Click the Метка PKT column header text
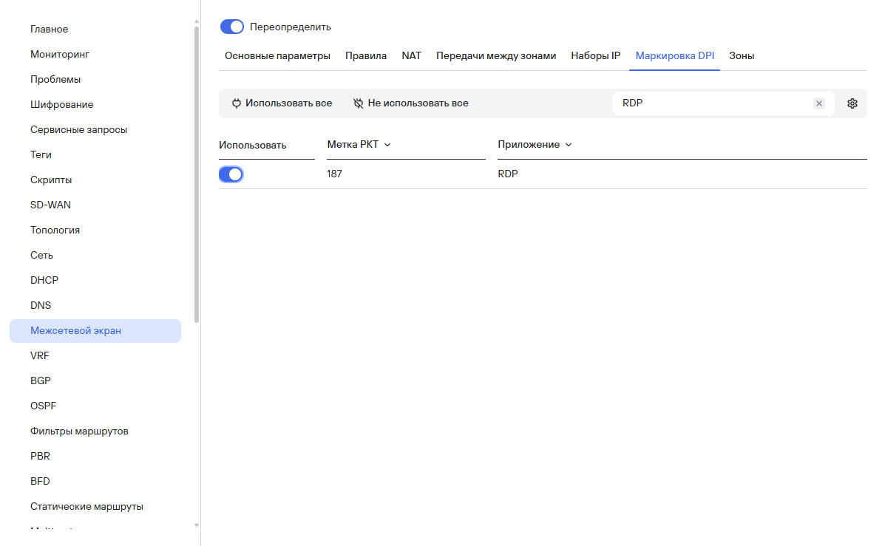Screen dimensions: 885x546 point(353,144)
